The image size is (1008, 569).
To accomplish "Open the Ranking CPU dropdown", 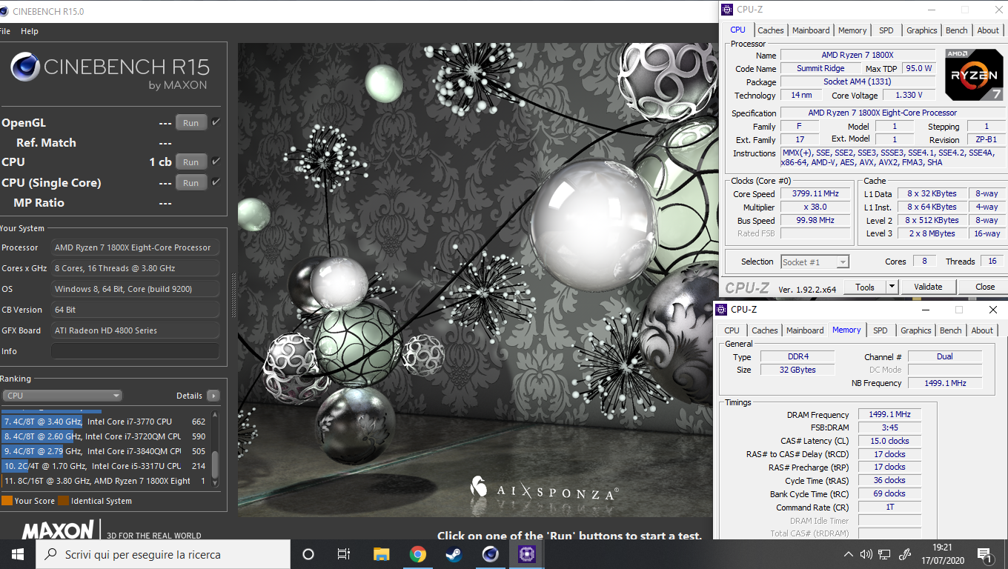I will pos(62,396).
